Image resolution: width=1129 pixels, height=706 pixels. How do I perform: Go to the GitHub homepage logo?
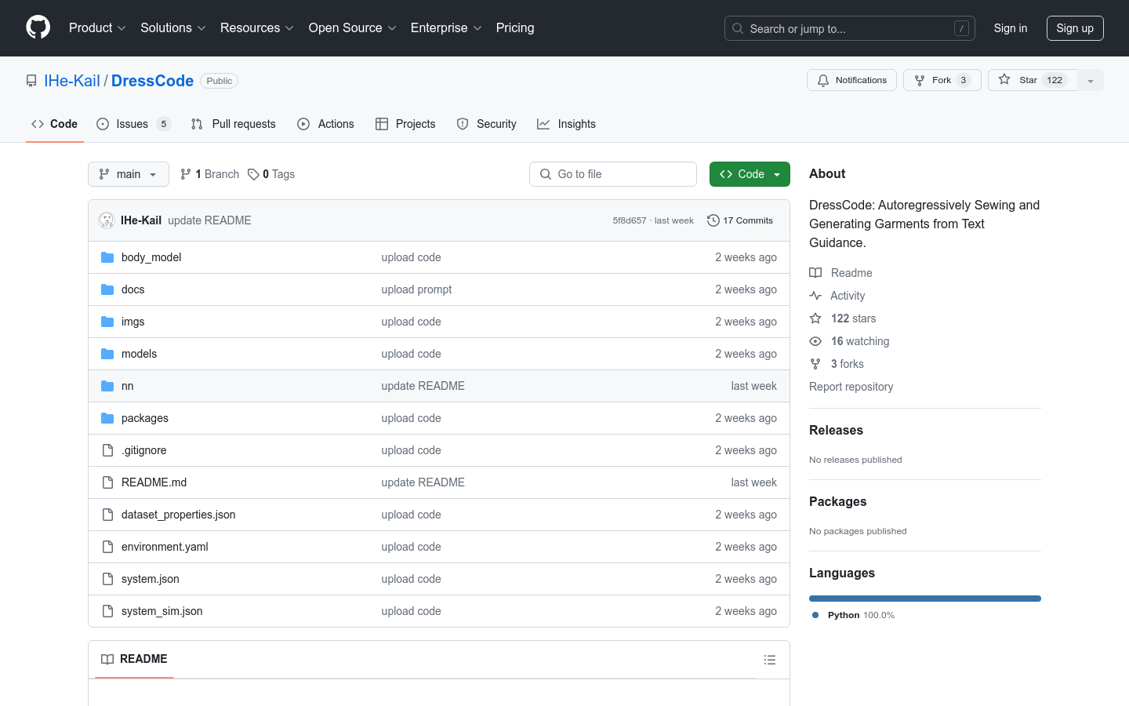click(38, 27)
